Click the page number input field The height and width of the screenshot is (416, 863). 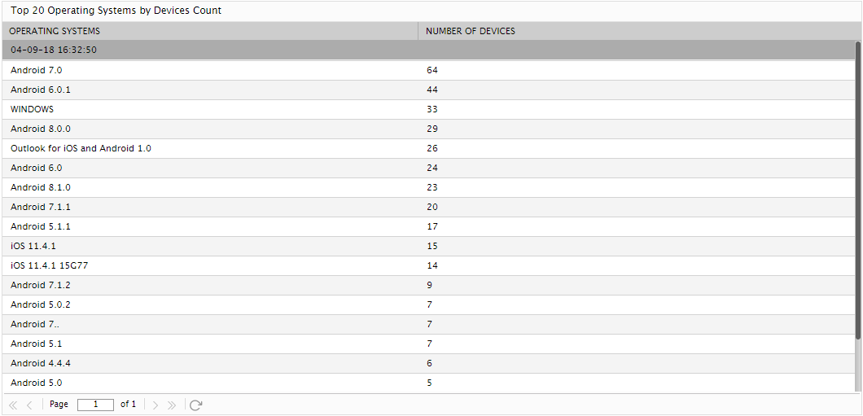(x=96, y=405)
